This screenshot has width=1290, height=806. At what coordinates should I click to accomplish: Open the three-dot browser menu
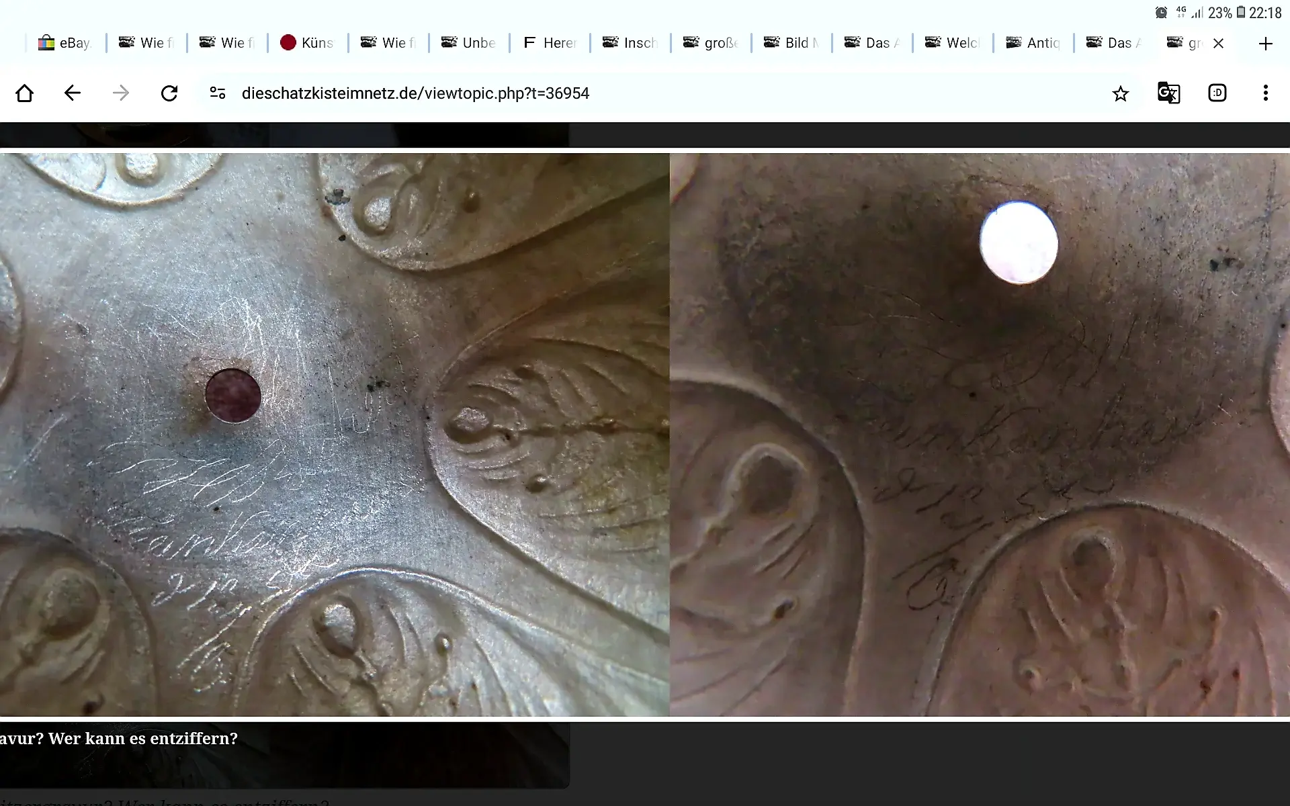click(x=1265, y=93)
